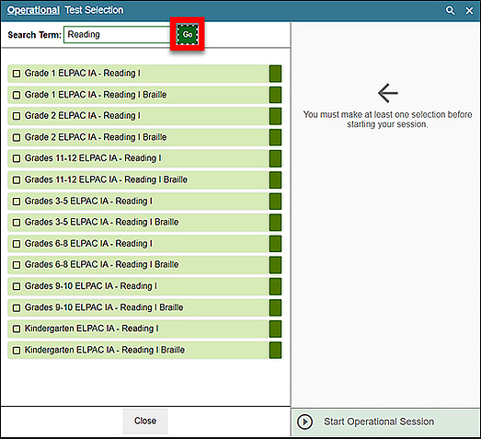Click dark green block on Grades 9-10 Reading I row
The height and width of the screenshot is (439, 481).
[x=275, y=286]
